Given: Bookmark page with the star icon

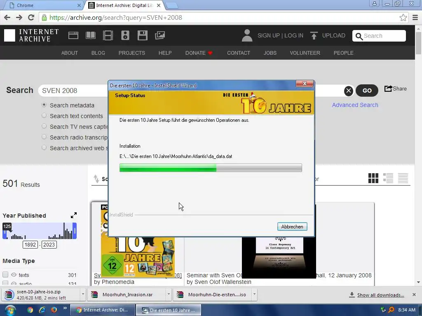Looking at the screenshot, I should (x=403, y=18).
